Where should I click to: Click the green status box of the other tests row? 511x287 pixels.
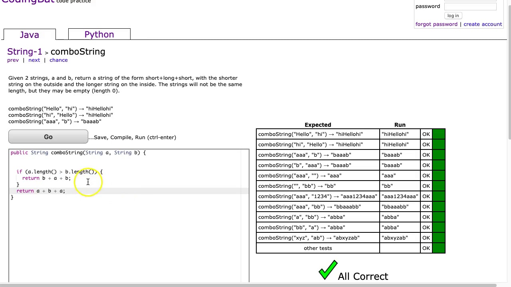click(438, 248)
